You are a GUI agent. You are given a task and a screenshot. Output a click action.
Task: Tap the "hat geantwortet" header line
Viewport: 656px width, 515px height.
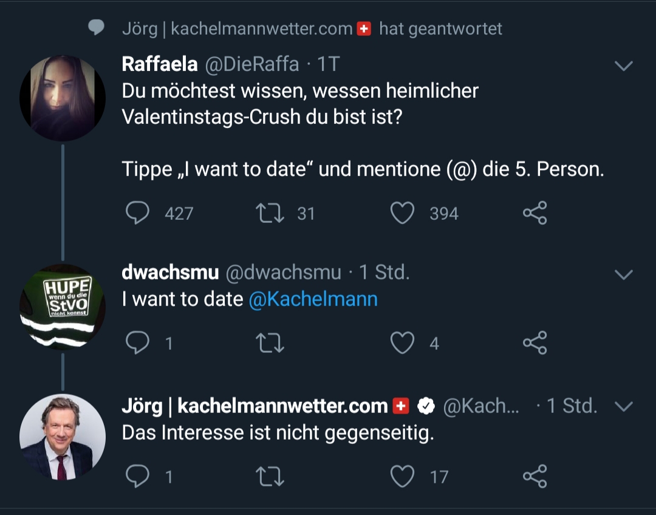coord(311,29)
